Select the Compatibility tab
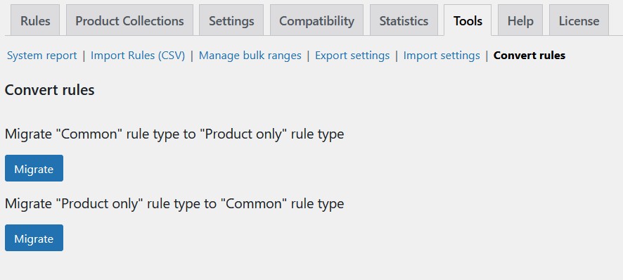The image size is (623, 280). click(316, 20)
